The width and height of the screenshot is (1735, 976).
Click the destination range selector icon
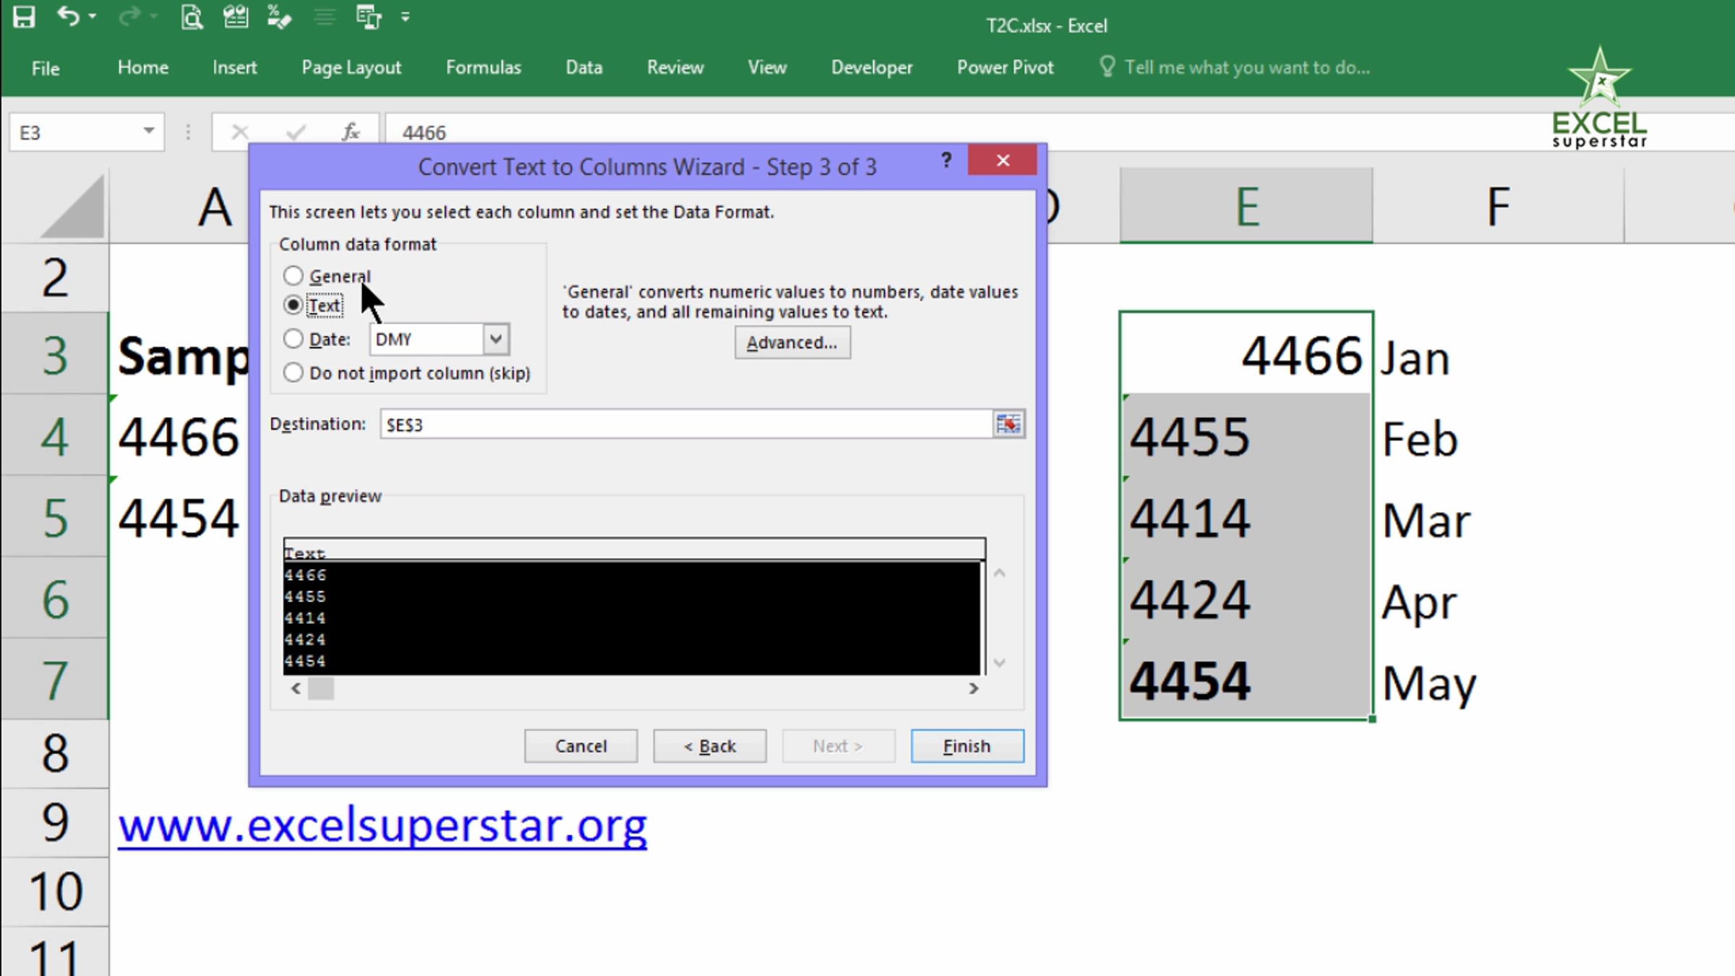click(x=1008, y=424)
